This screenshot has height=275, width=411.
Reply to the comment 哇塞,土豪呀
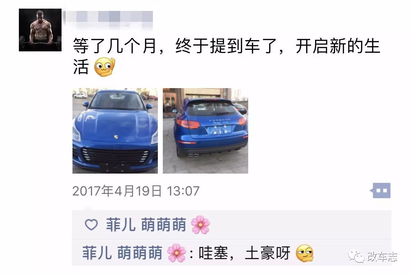pyautogui.click(x=245, y=253)
